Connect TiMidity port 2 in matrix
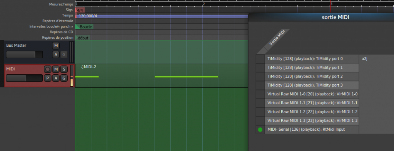Screen dimensions: 394x151 (x=260, y=76)
